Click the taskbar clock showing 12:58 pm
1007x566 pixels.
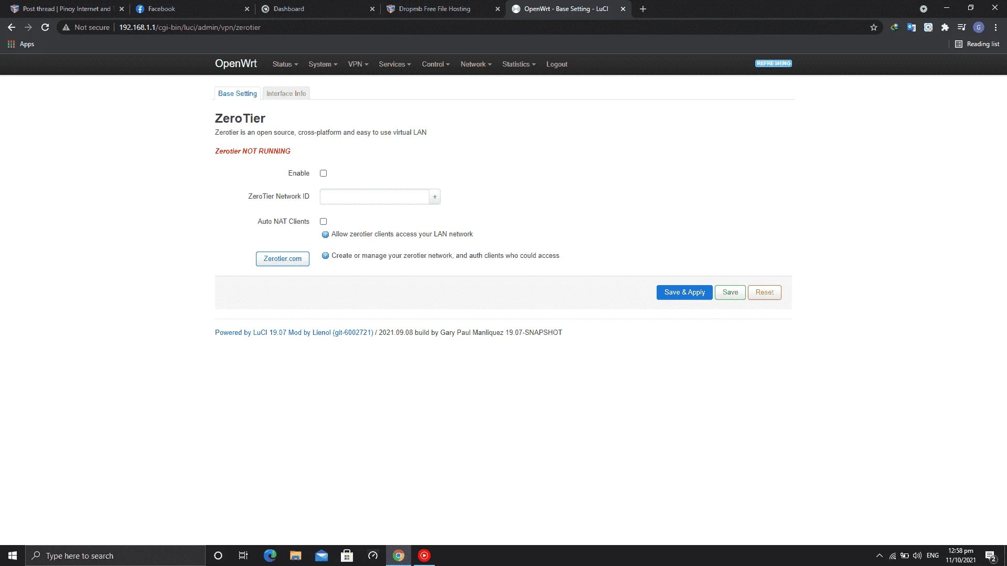pyautogui.click(x=961, y=556)
